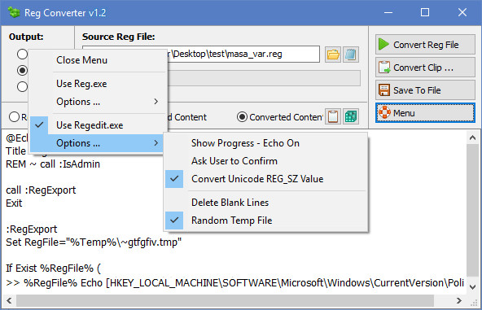This screenshot has width=482, height=310.
Task: Enable Ask User to Confirm option
Action: pyautogui.click(x=266, y=161)
